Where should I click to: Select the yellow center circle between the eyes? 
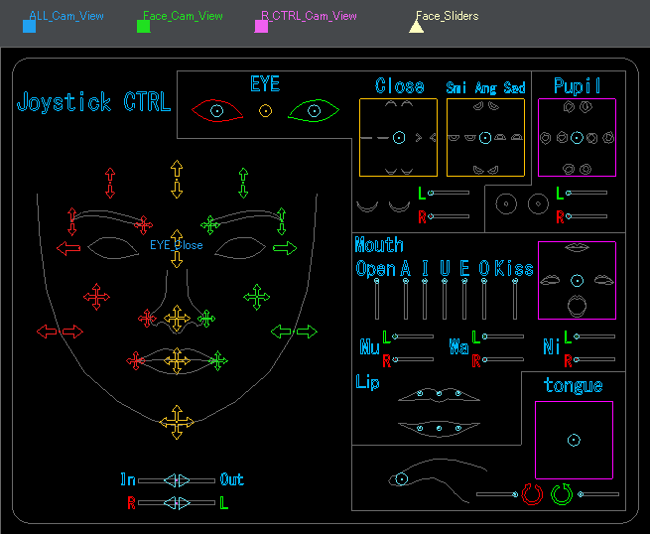265,111
